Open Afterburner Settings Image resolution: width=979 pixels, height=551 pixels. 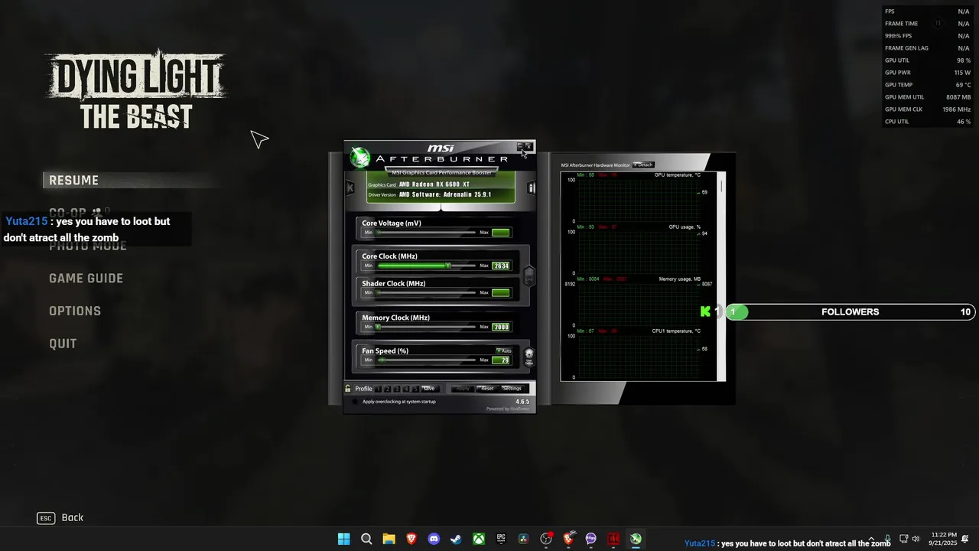[x=512, y=389]
